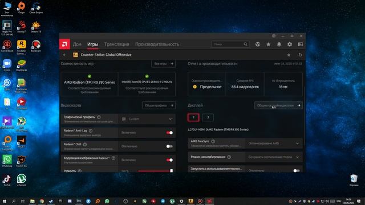Click the Общая графика button
Viewport: 365px width, 205px height.
[x=159, y=105]
